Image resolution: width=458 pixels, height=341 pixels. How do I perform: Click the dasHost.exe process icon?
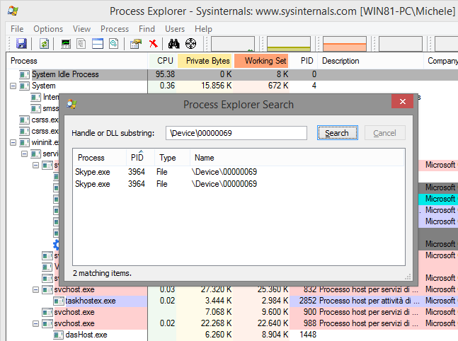point(59,335)
